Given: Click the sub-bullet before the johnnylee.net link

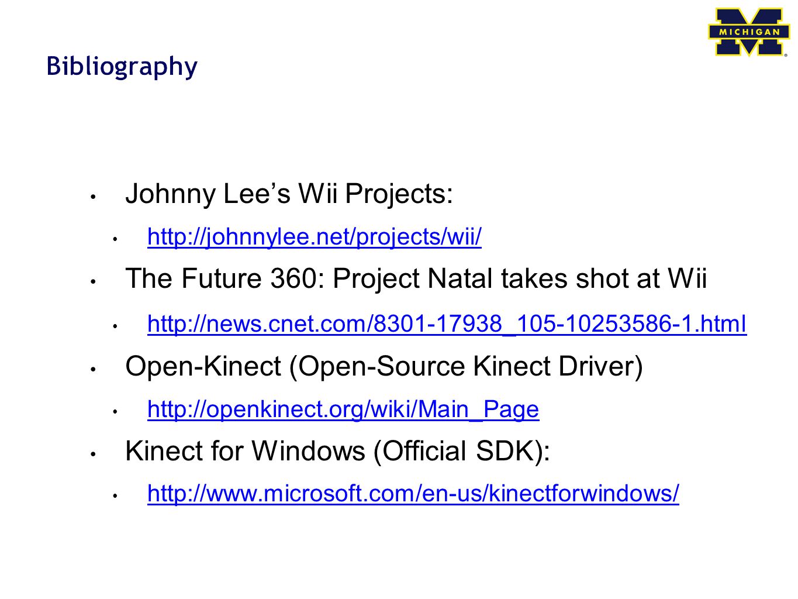Looking at the screenshot, I should click(115, 239).
